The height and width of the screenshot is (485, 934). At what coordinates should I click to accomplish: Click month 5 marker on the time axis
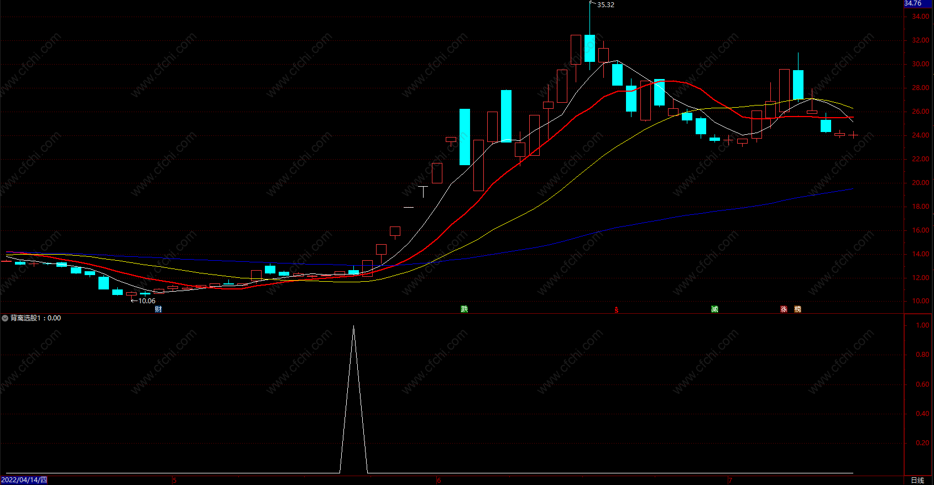pos(175,481)
